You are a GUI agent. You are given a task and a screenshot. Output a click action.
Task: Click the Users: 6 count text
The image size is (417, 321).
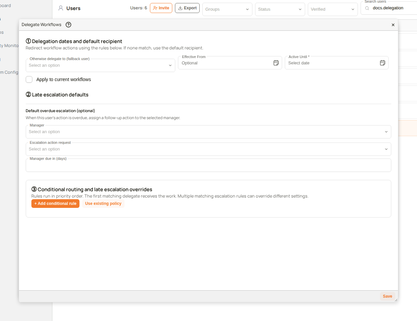pos(139,8)
